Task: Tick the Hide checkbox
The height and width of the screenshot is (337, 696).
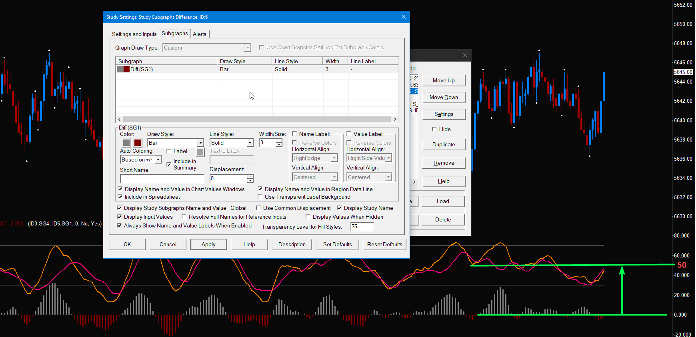Action: pos(434,129)
